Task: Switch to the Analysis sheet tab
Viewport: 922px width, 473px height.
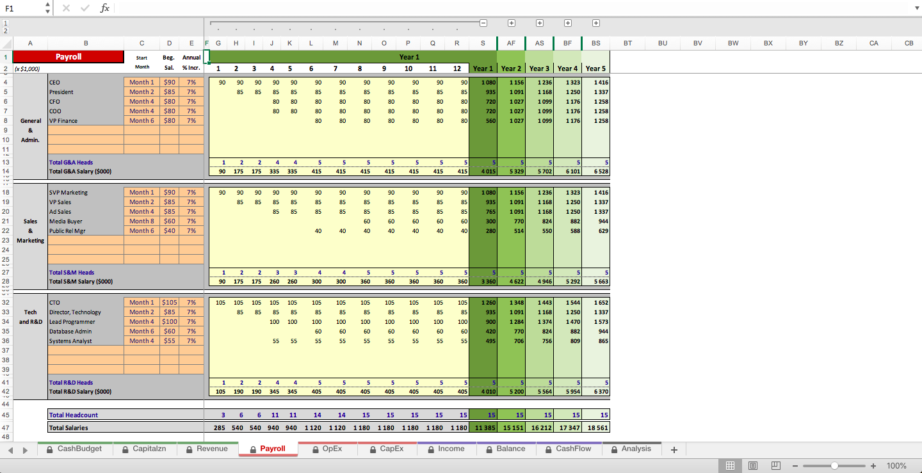Action: click(x=632, y=449)
